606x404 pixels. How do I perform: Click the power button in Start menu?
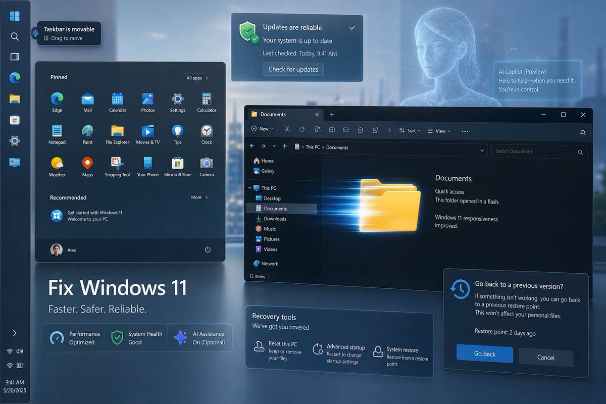tap(207, 250)
